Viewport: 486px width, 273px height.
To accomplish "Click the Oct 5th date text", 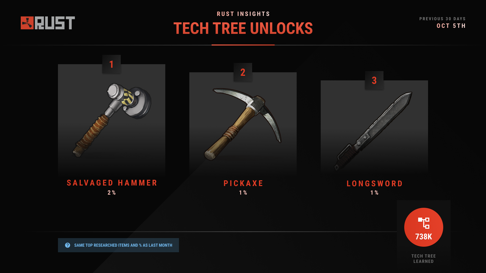I will tap(451, 26).
